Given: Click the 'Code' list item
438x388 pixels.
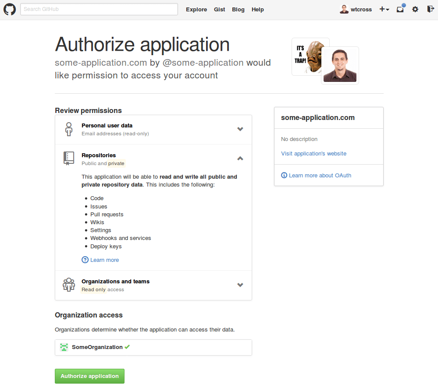Looking at the screenshot, I should (x=97, y=198).
